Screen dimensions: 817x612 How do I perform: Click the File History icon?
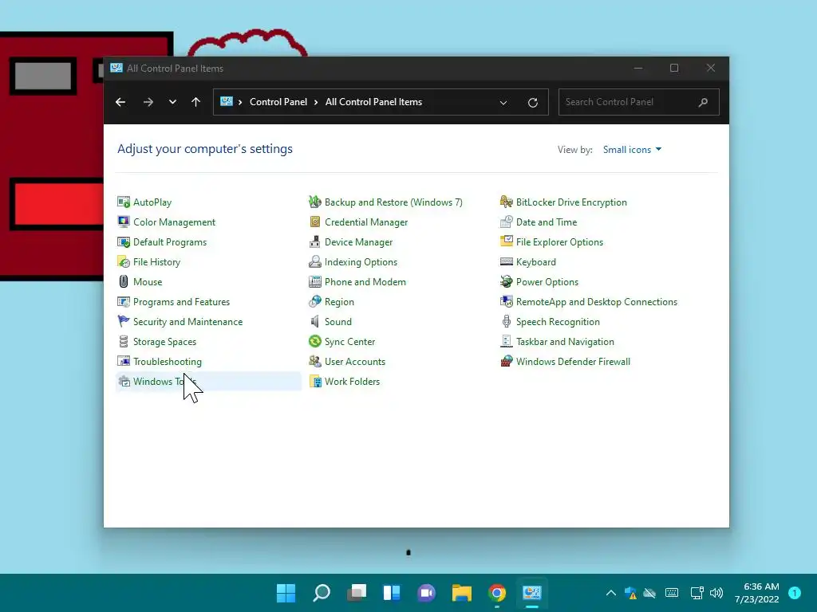[x=124, y=261]
